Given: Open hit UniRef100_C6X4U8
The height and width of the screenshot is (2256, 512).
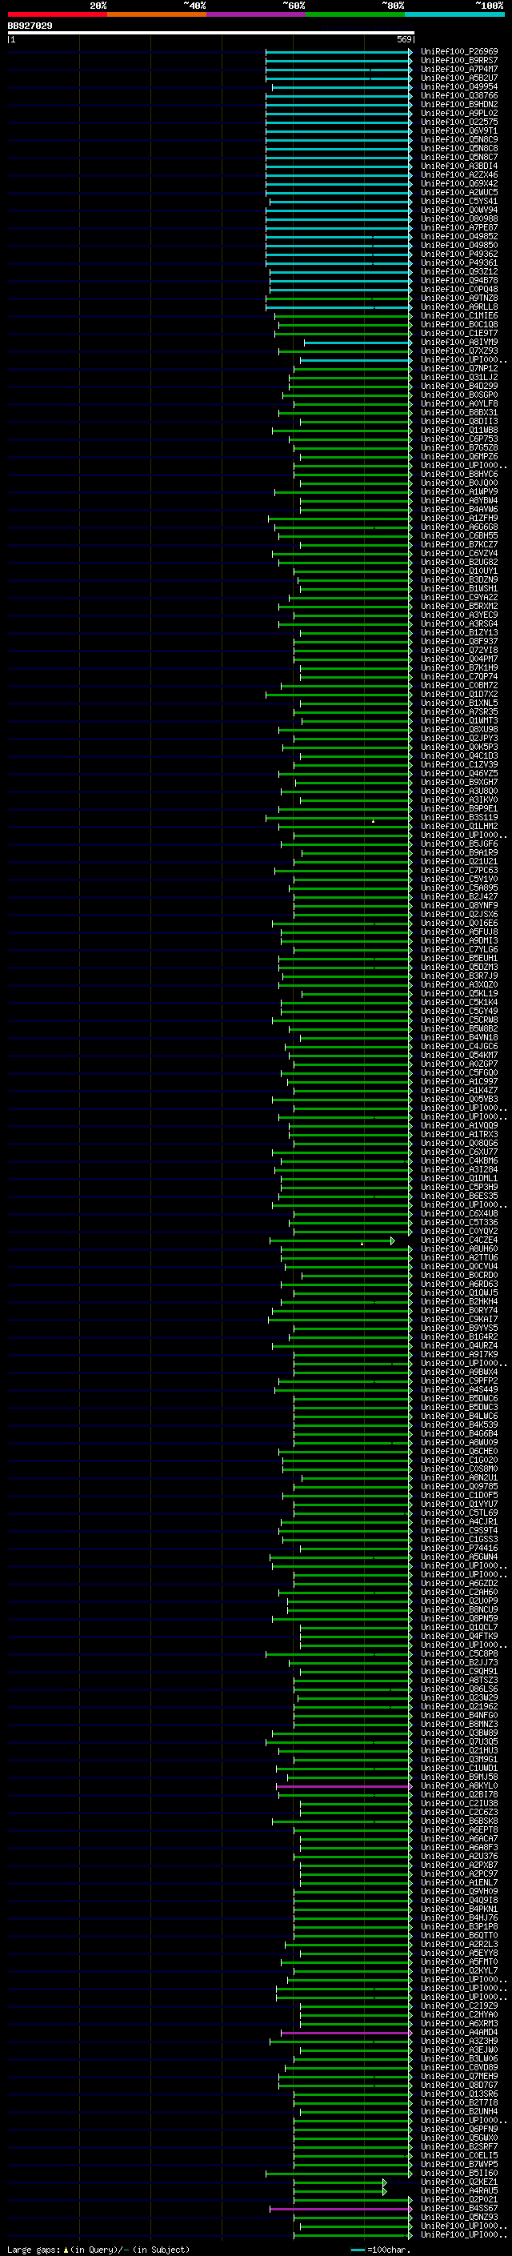Looking at the screenshot, I should tap(459, 1214).
